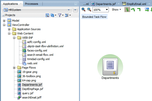Close the Applications tab

pyautogui.click(x=21, y=4)
